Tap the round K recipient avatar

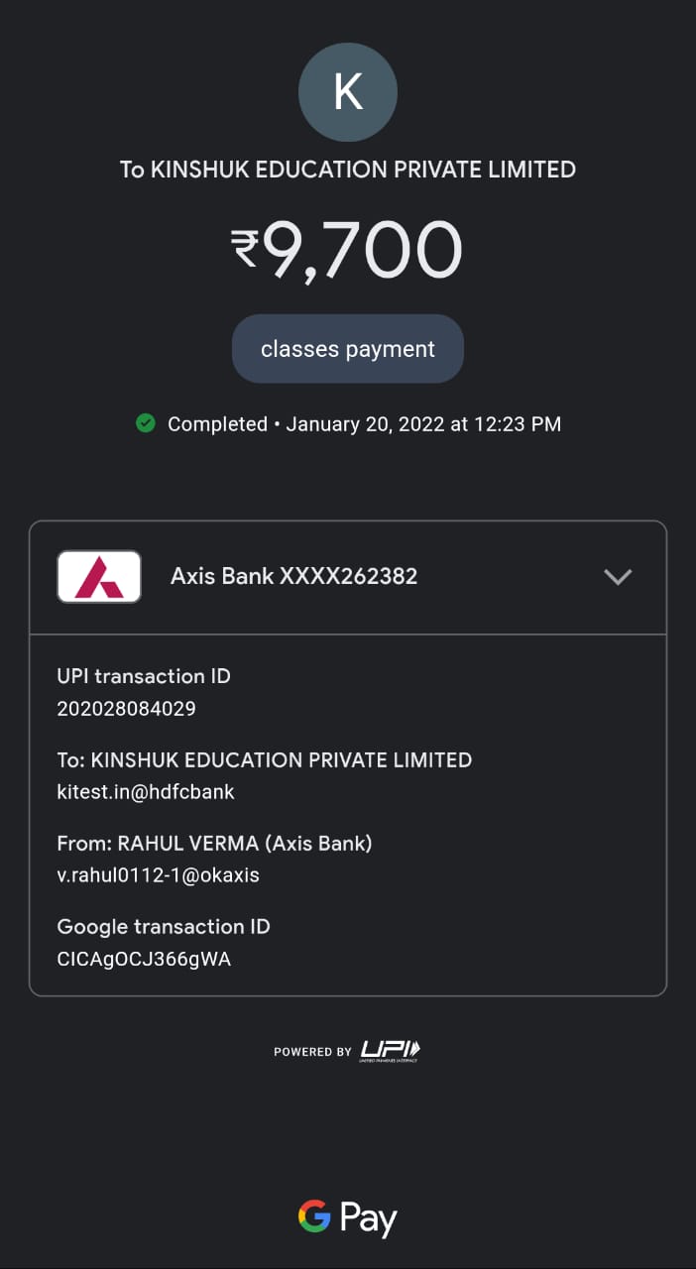(348, 92)
